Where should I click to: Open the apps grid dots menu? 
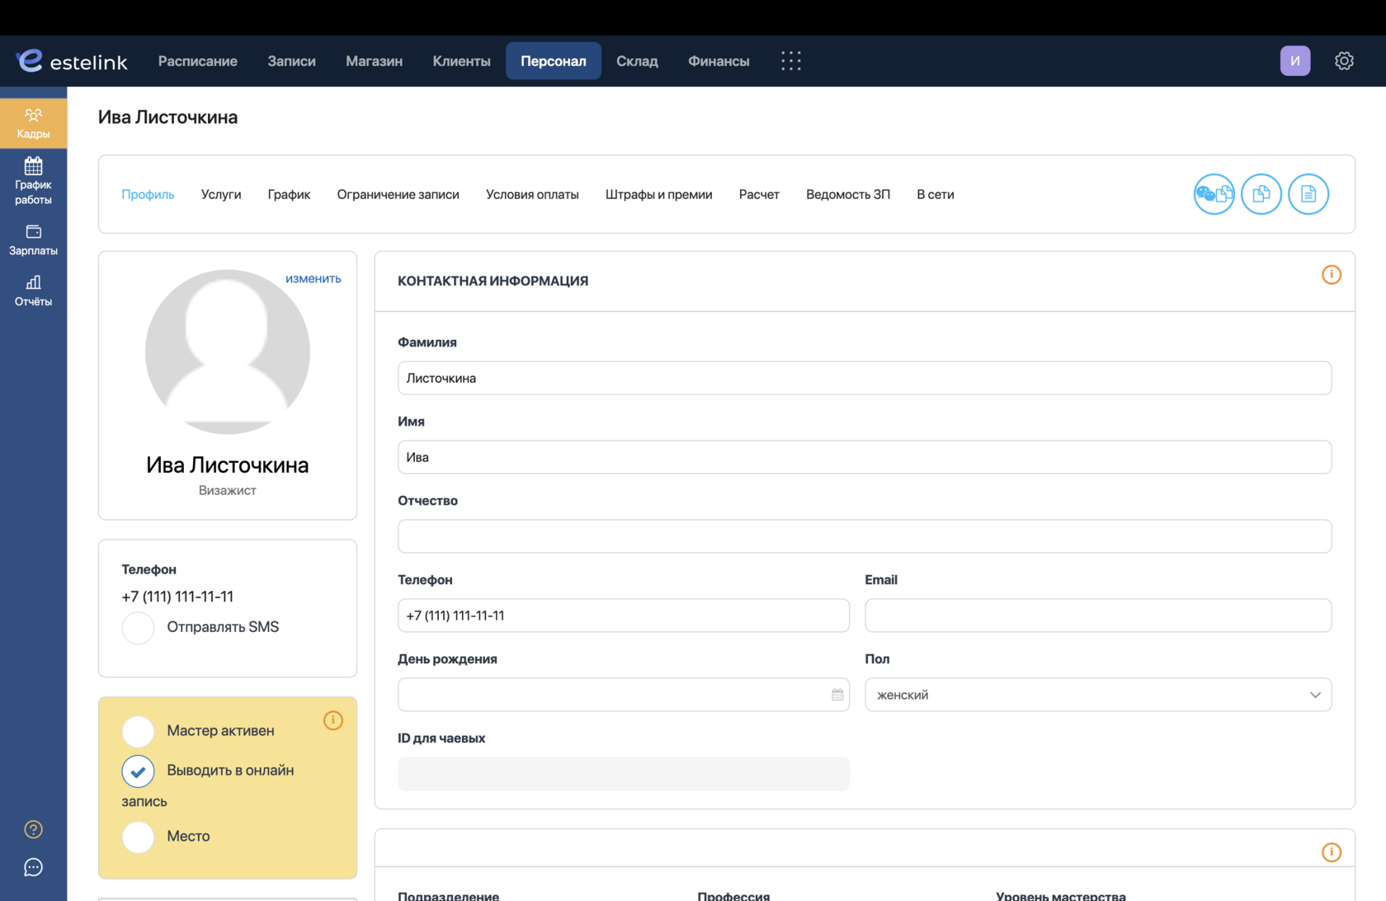(790, 61)
